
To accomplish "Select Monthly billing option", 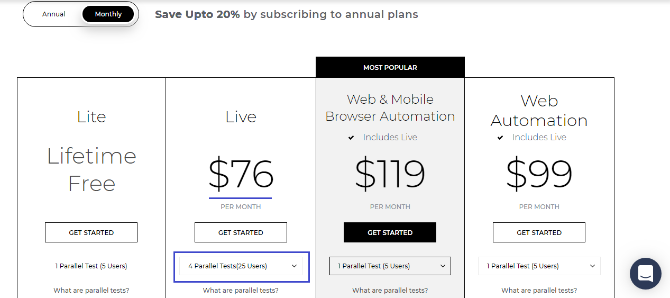I will 108,14.
